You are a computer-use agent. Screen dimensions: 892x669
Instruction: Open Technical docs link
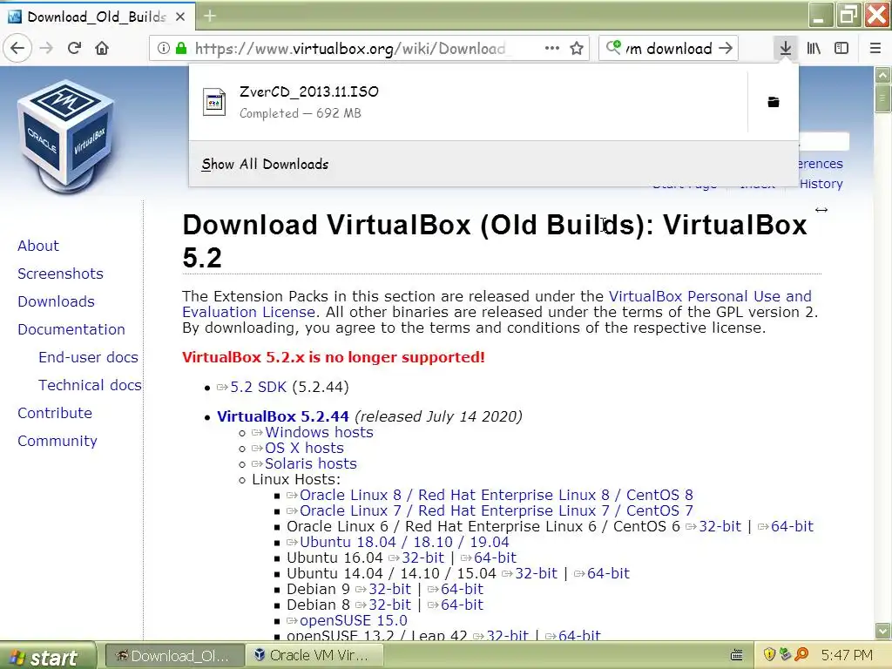[x=90, y=385]
